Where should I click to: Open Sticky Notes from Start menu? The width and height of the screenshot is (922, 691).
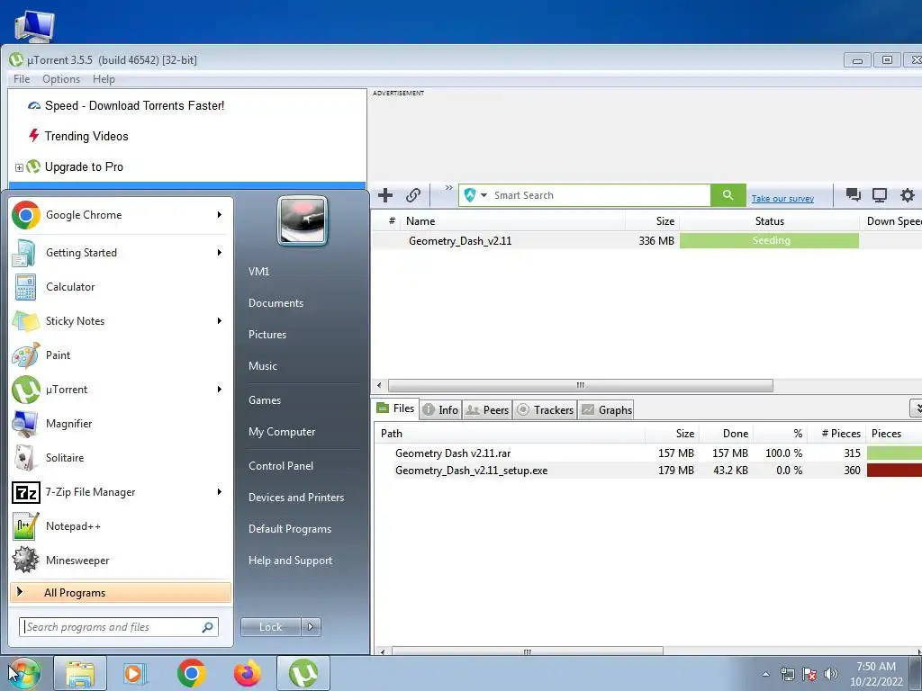coord(120,321)
